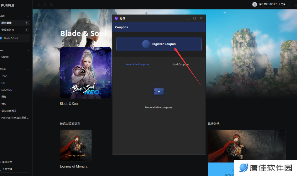Open STORE in the sidebar
Image resolution: width=297 pixels, height=176 pixels.
click(5, 57)
